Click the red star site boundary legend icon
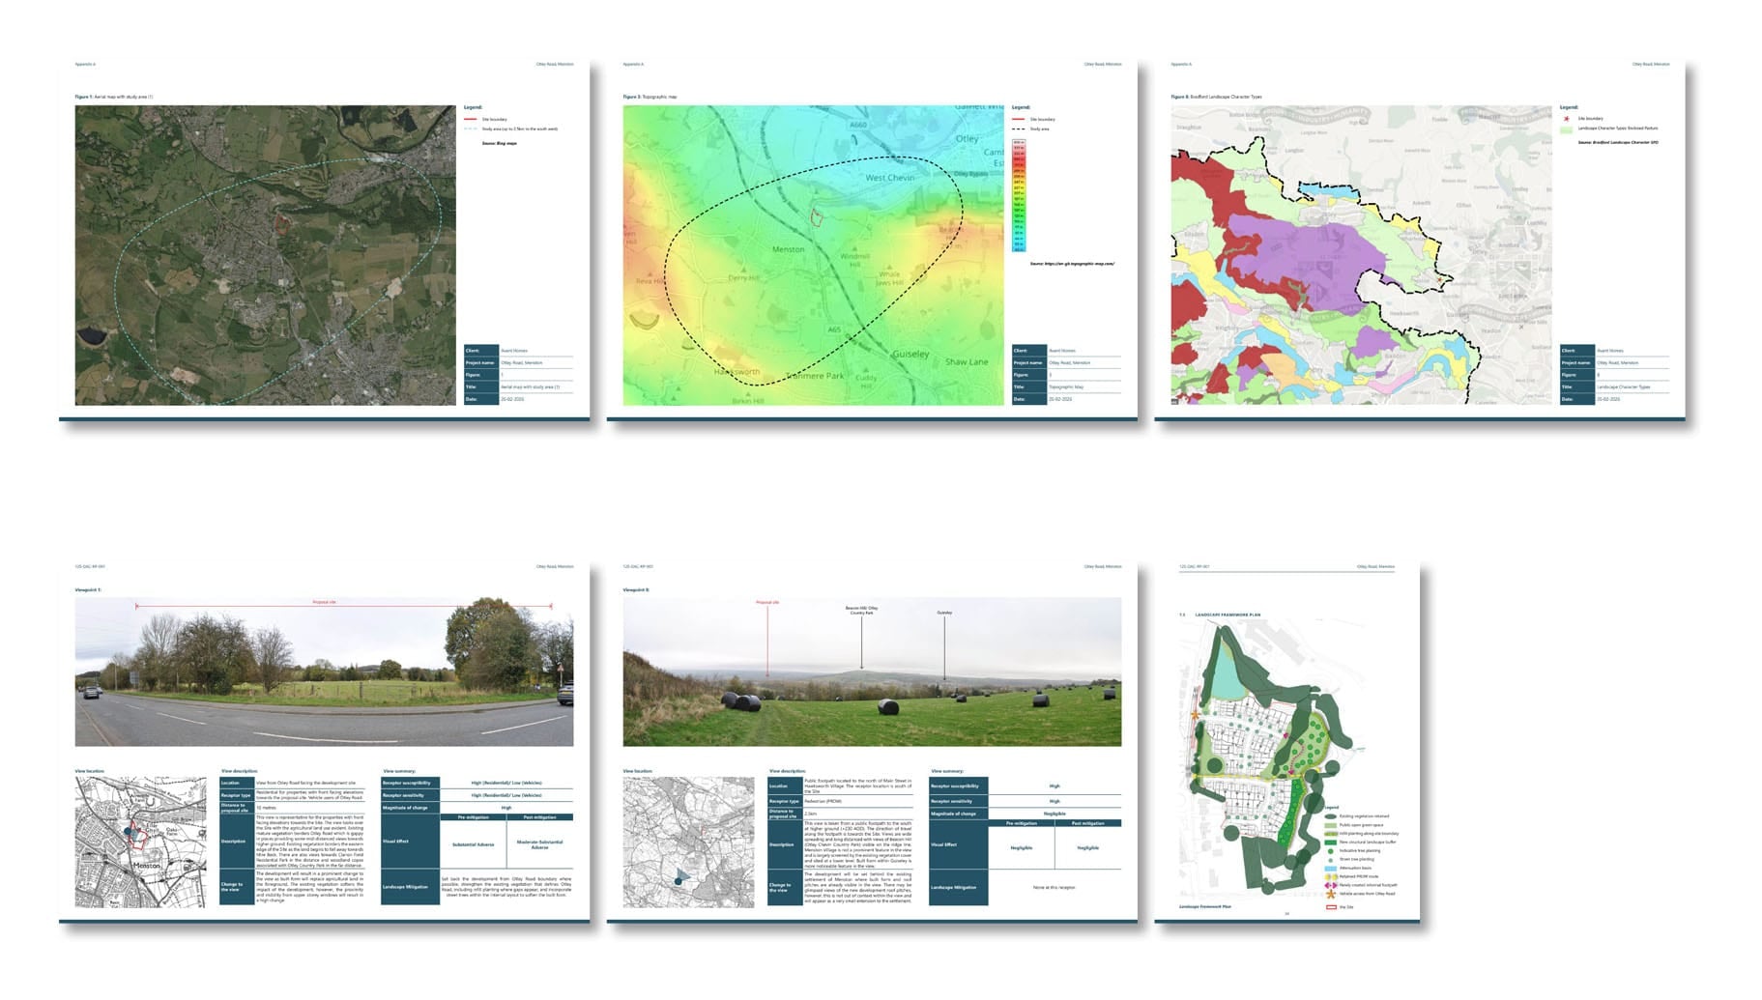Image resolution: width=1762 pixels, height=1000 pixels. tap(1567, 119)
